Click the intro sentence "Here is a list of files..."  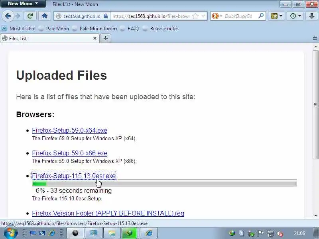105,97
